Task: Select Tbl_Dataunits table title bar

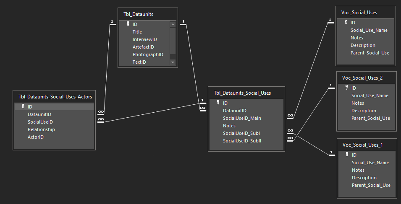Action: coord(147,14)
